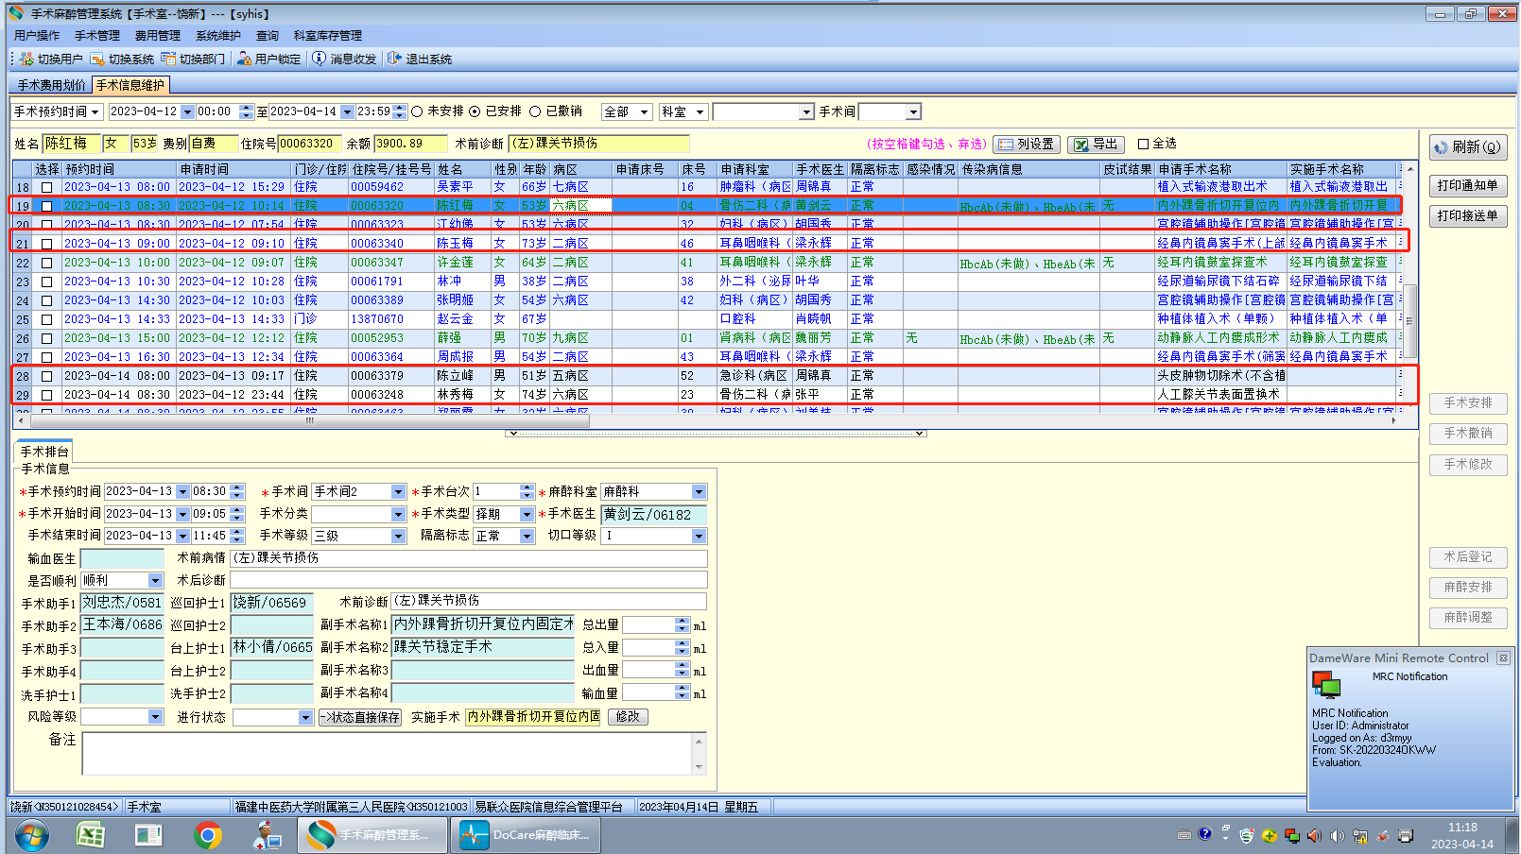Check the 全选 checkbox
This screenshot has width=1521, height=854.
pyautogui.click(x=1143, y=145)
